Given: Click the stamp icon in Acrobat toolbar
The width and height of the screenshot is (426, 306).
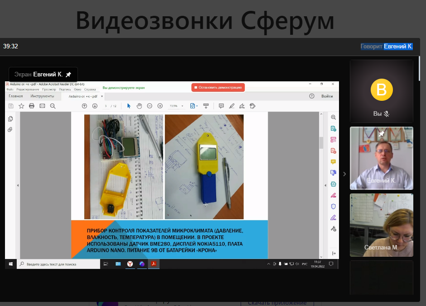Looking at the screenshot, I should coord(252,106).
